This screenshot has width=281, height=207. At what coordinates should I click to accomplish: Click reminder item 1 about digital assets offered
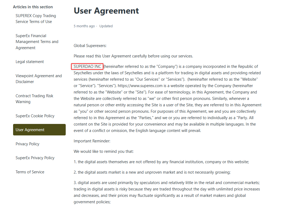click(161, 162)
